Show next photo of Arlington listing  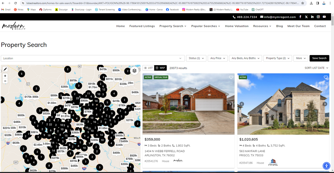230,104
